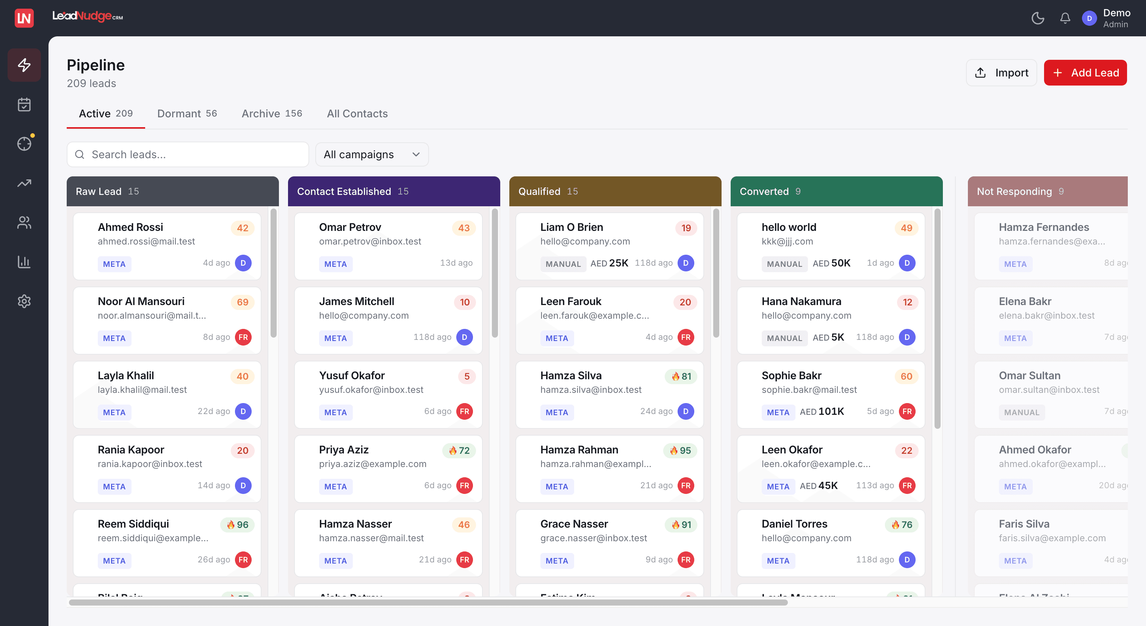Click the hot score 95 badge on Hamza Rahman
1146x626 pixels.
(680, 450)
